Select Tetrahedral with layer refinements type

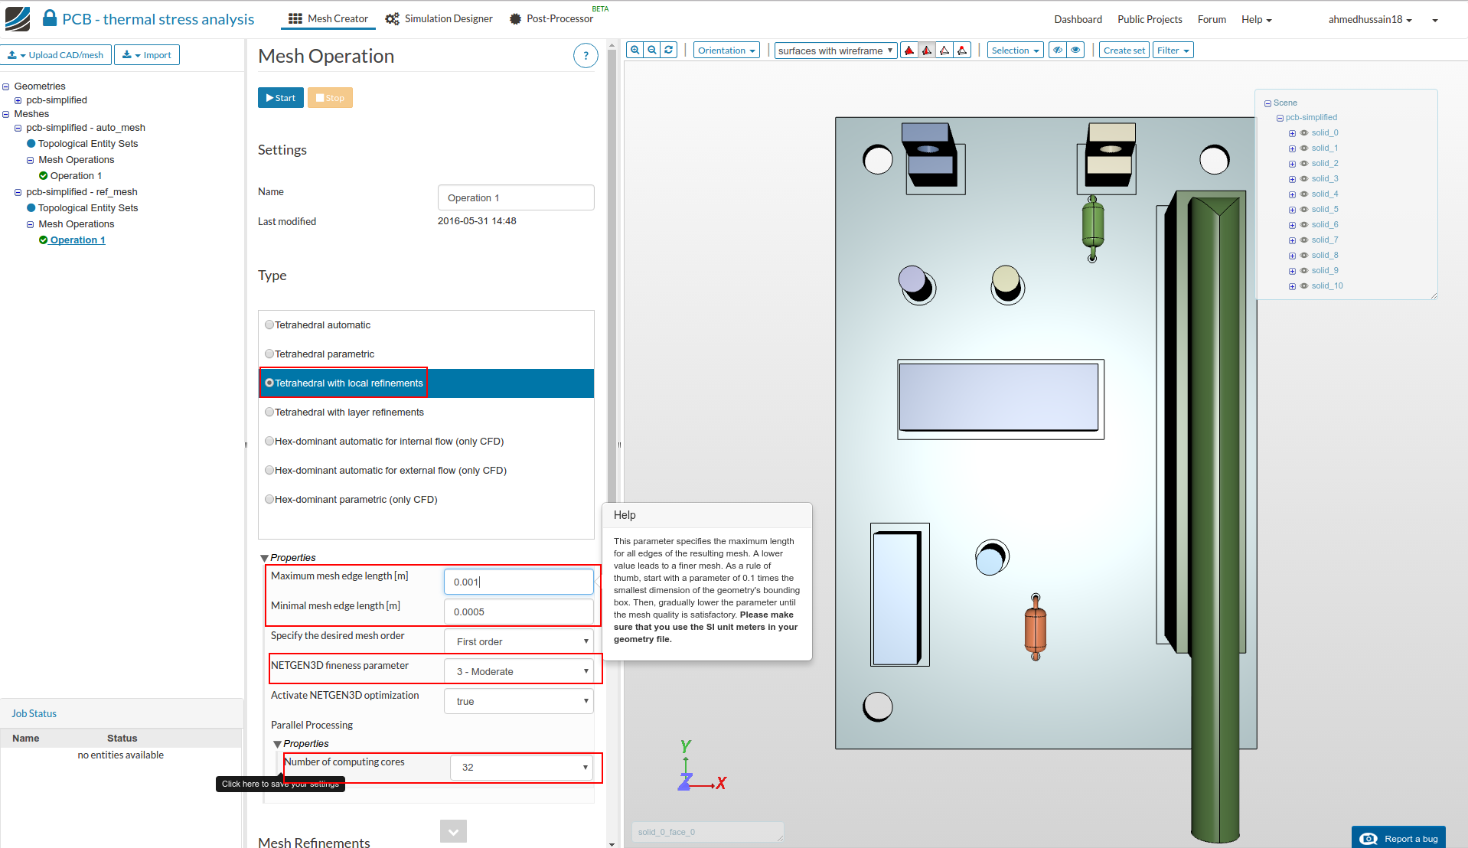coord(269,413)
